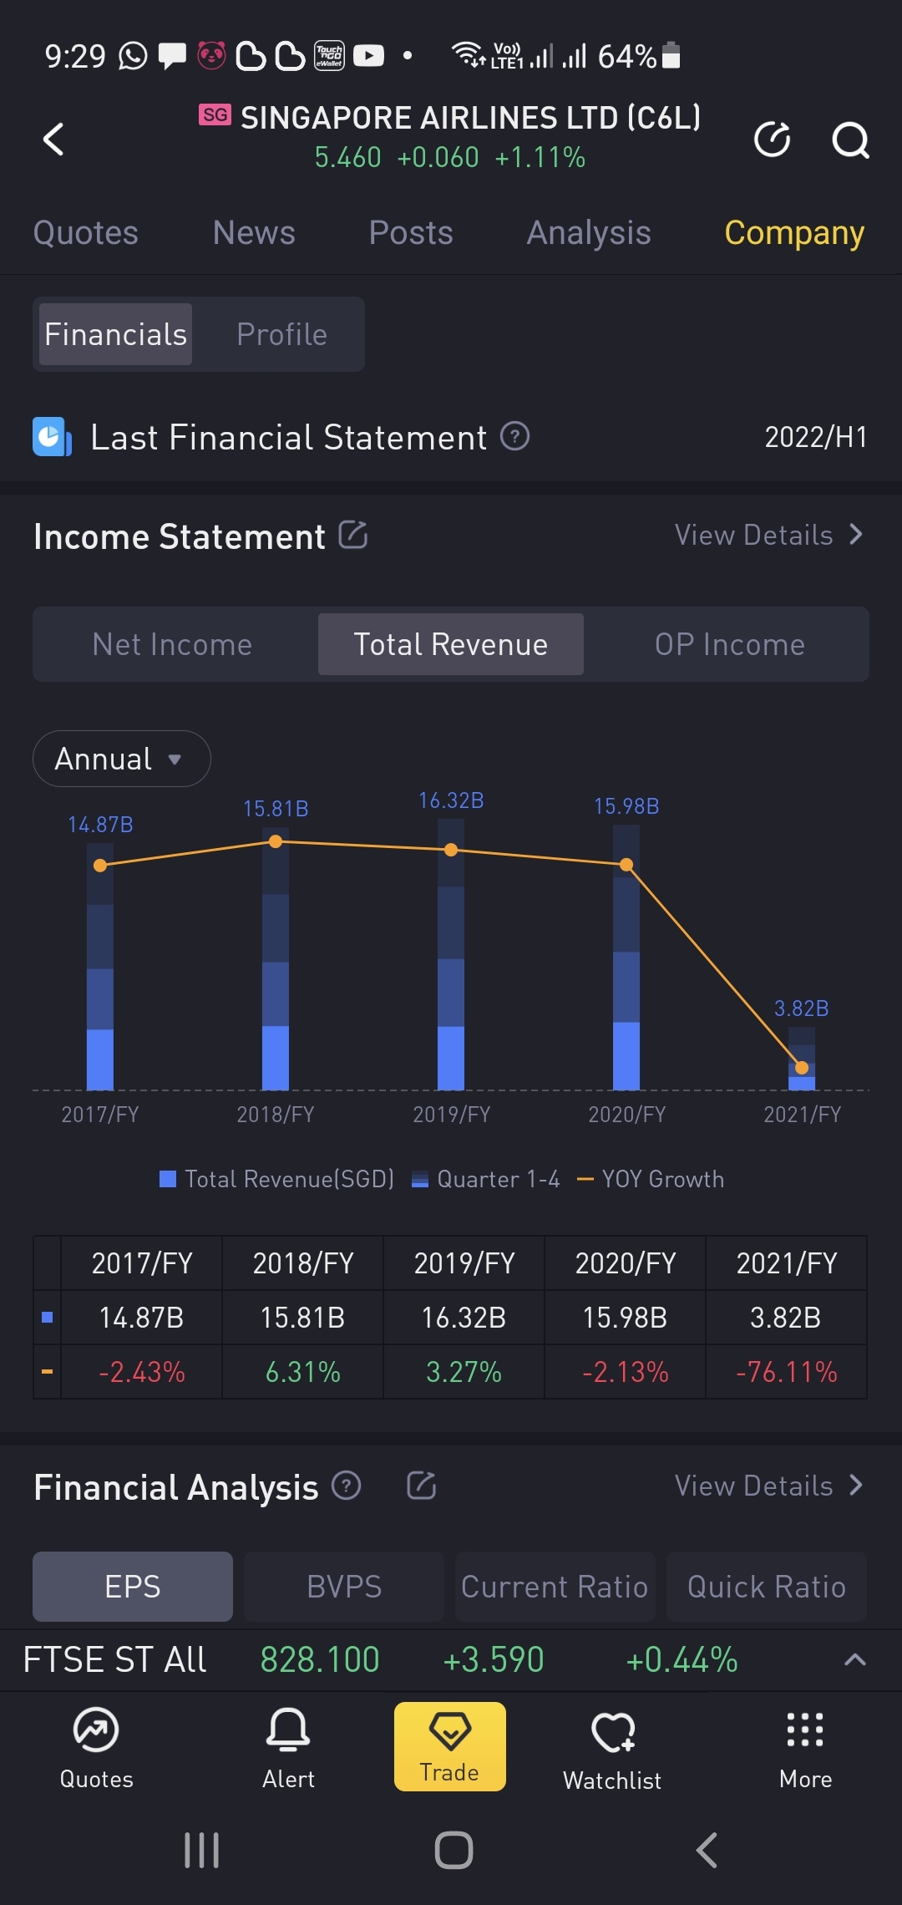This screenshot has width=902, height=1905.
Task: Tap the Android home button
Action: tap(454, 1850)
